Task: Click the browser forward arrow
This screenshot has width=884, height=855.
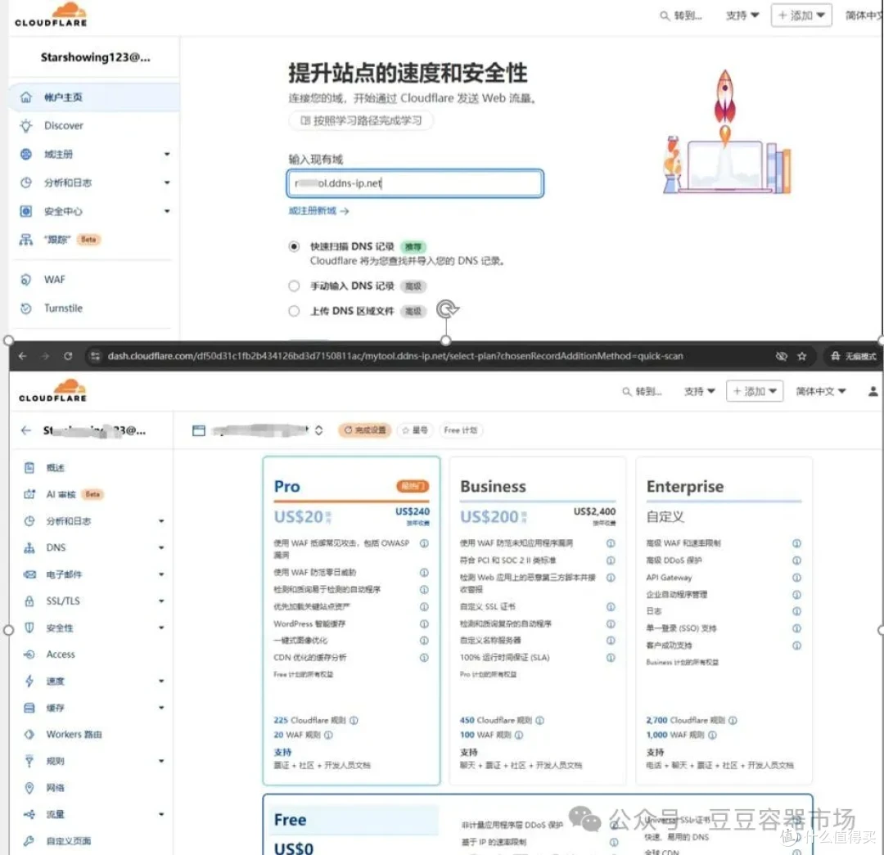Action: pyautogui.click(x=45, y=356)
